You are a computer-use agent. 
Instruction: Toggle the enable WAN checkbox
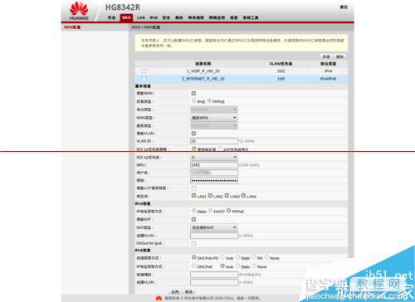[193, 93]
